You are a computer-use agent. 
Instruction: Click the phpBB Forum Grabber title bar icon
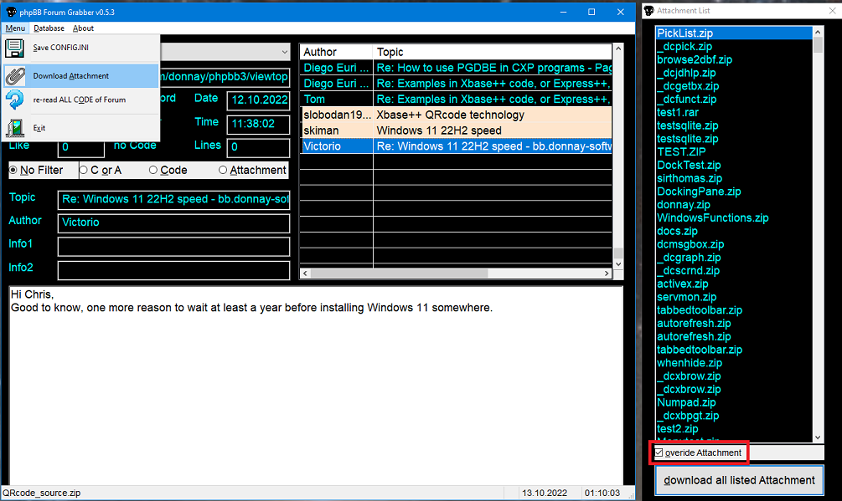tap(11, 12)
